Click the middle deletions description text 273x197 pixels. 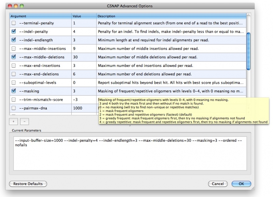click(148, 57)
